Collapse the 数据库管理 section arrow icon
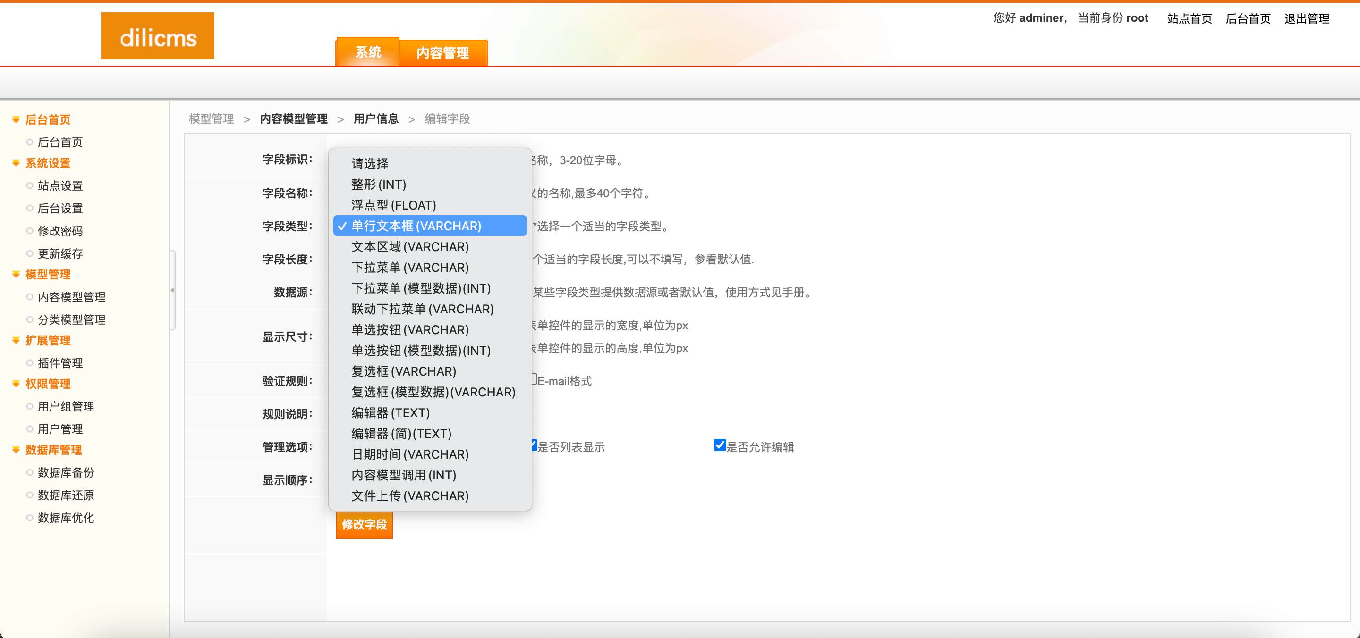Viewport: 1360px width, 638px height. [x=16, y=450]
